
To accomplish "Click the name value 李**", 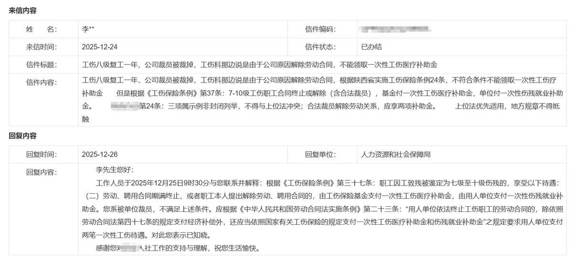I will click(89, 29).
